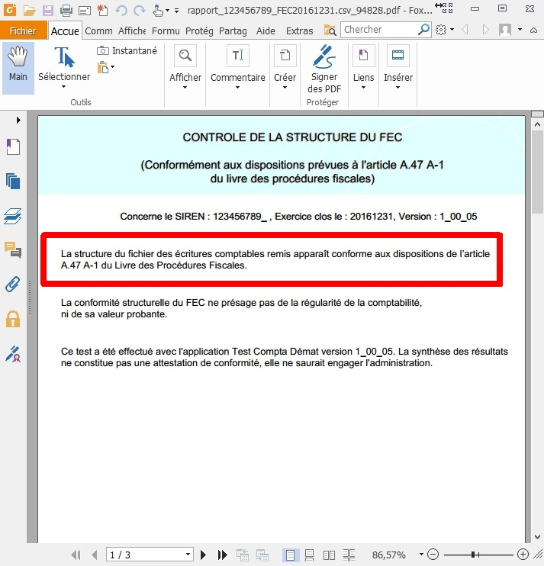Go to the first page

(x=76, y=555)
